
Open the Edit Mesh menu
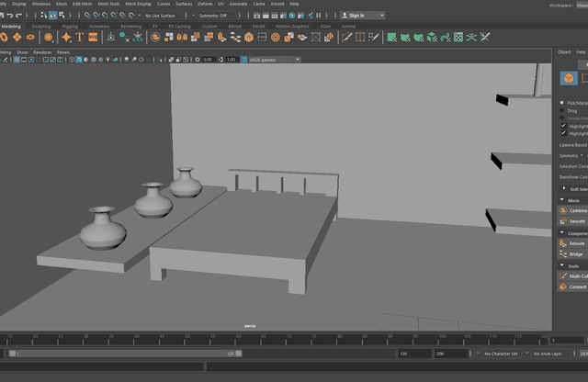(x=82, y=4)
